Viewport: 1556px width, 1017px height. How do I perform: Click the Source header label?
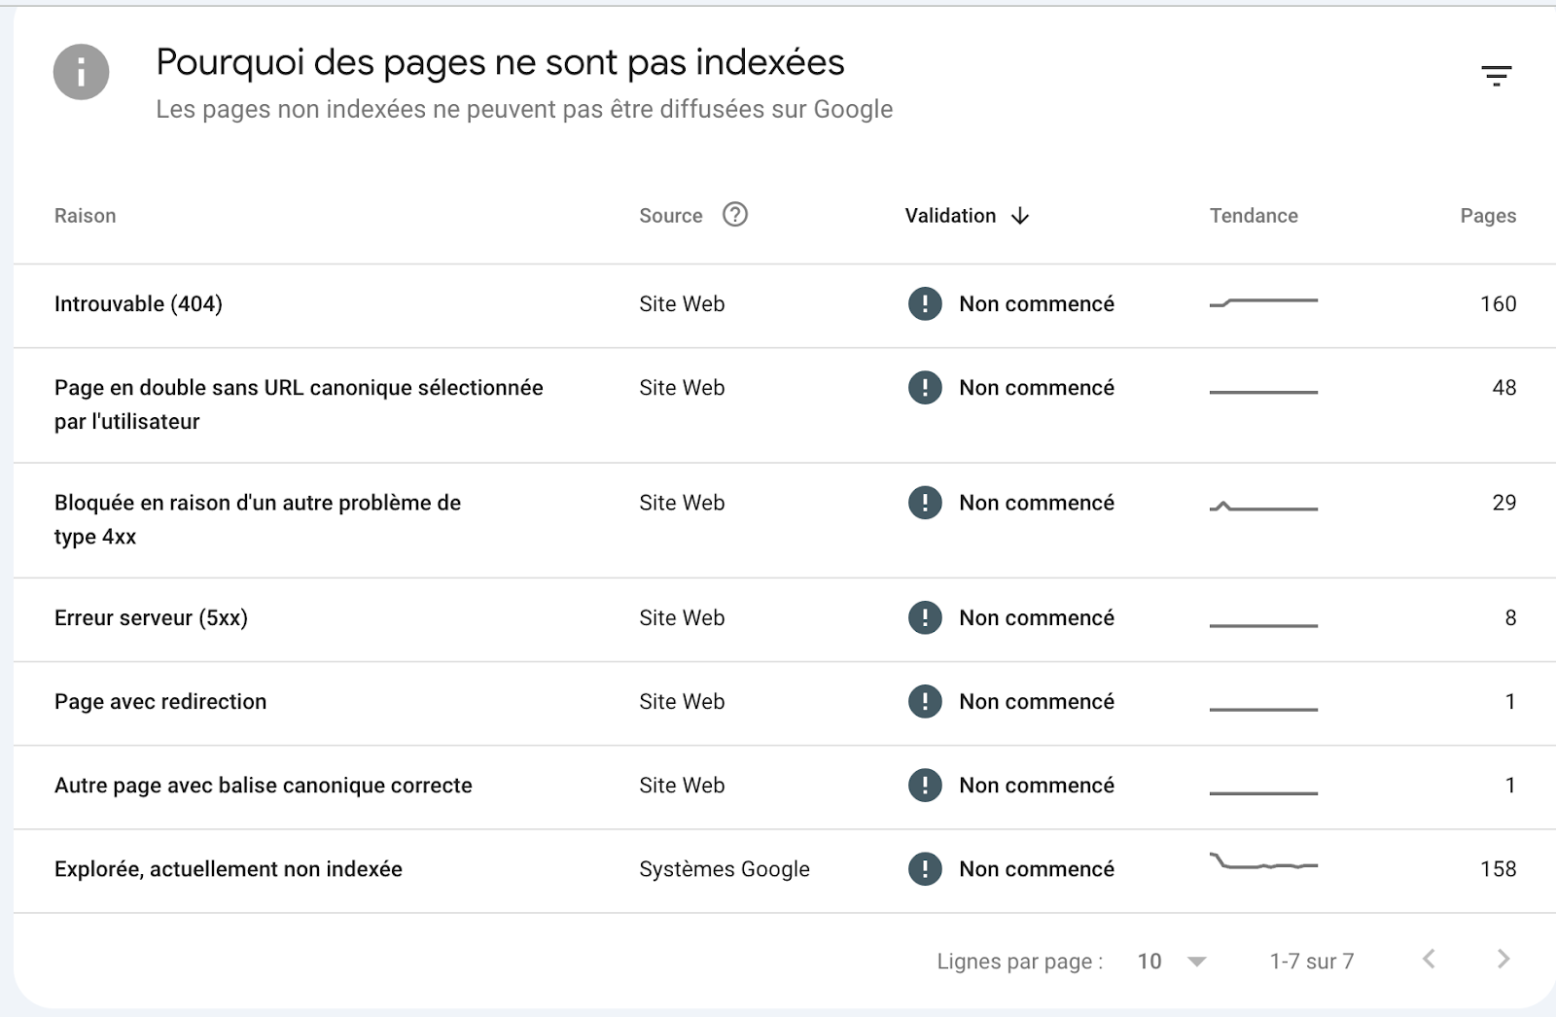[x=671, y=215]
